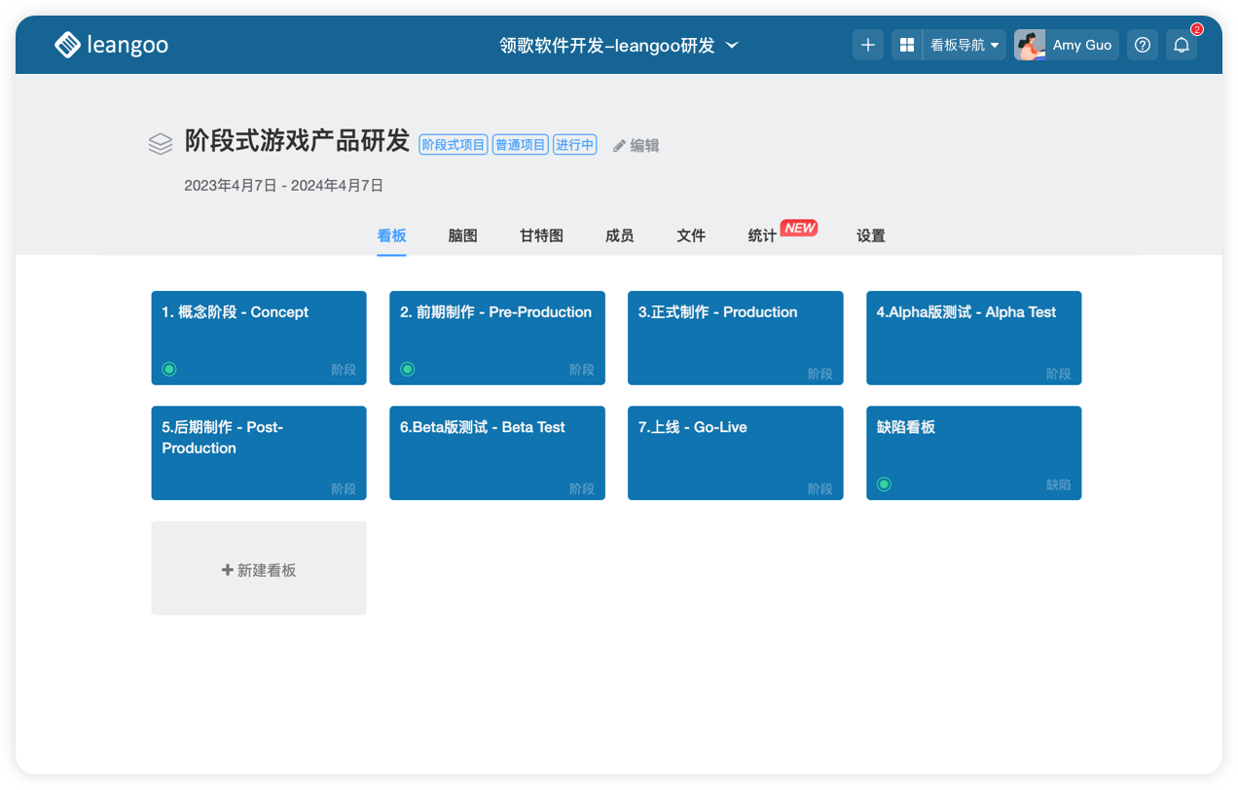
Task: Click Amy Guo's avatar picture
Action: 1030,45
